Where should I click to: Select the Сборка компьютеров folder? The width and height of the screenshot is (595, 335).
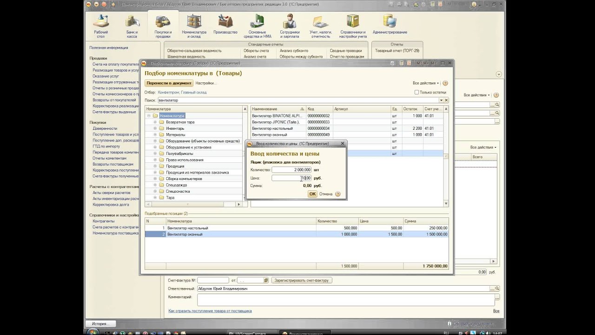184,179
